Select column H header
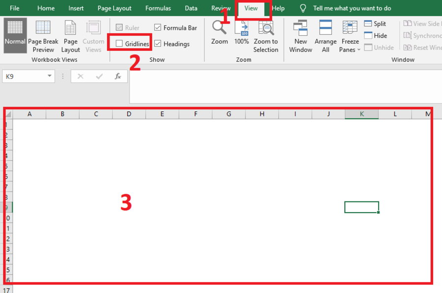 [x=262, y=114]
